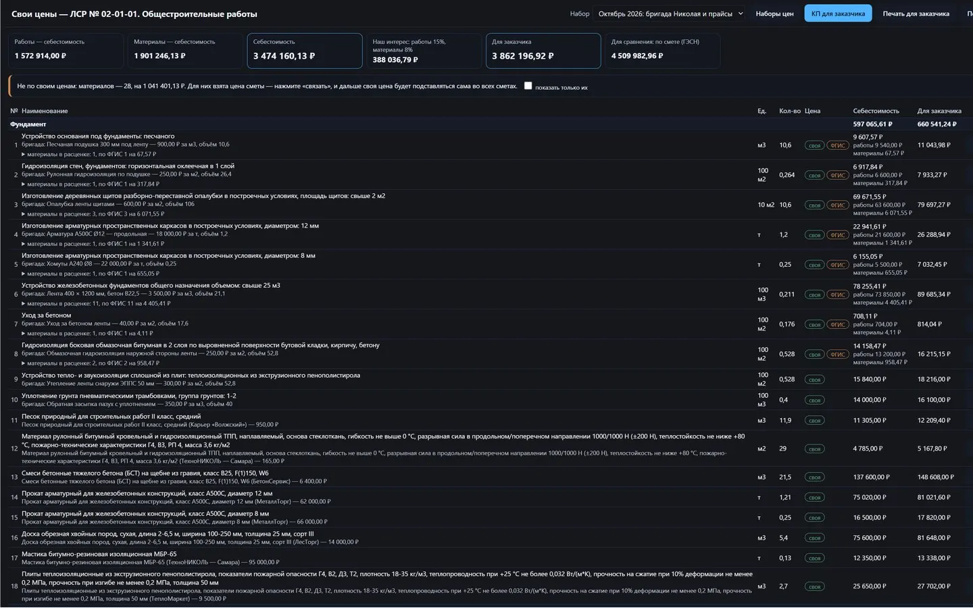
Task: Click the page title «Свои цены — ЛСР № 02-01-01»
Action: [x=134, y=14]
